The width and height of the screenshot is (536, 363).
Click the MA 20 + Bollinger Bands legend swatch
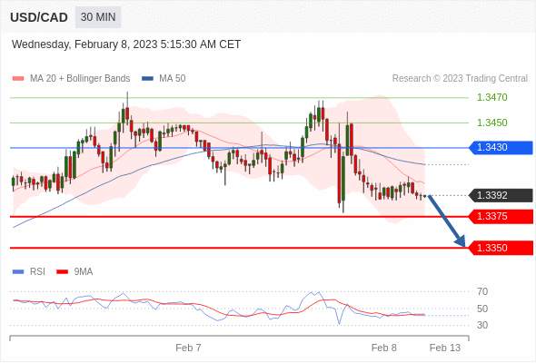pos(18,79)
